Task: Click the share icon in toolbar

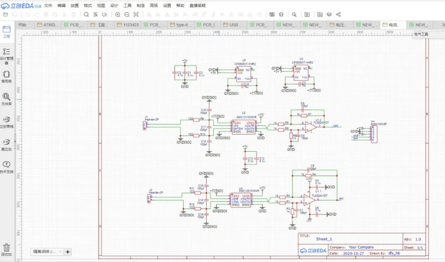Action: click(x=338, y=14)
